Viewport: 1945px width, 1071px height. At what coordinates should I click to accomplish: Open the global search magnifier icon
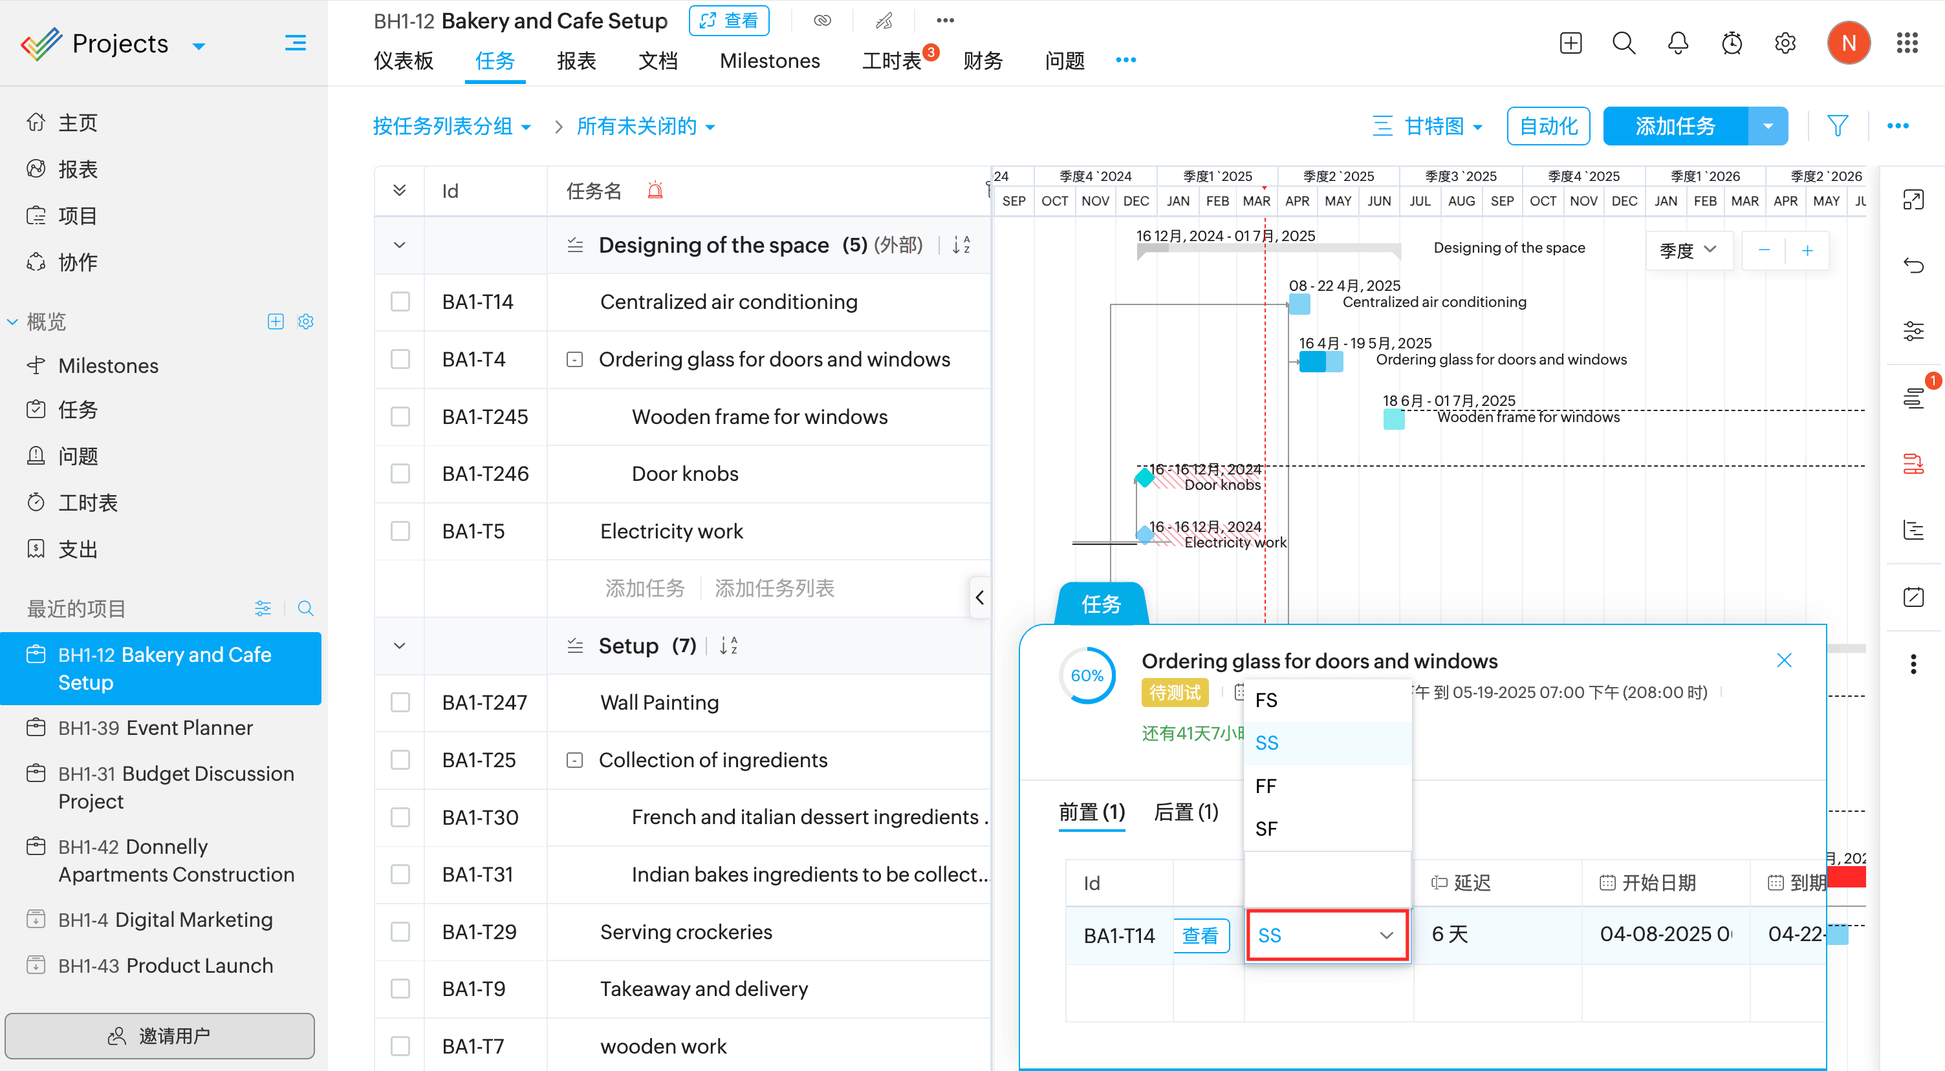[1624, 43]
